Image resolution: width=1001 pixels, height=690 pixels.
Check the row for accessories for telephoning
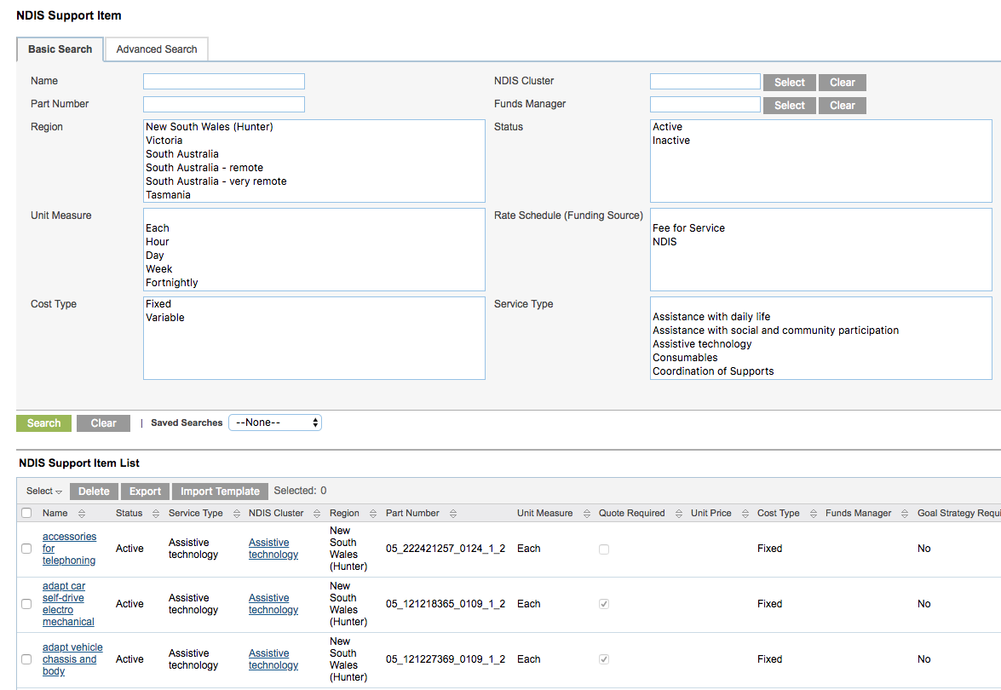point(26,549)
